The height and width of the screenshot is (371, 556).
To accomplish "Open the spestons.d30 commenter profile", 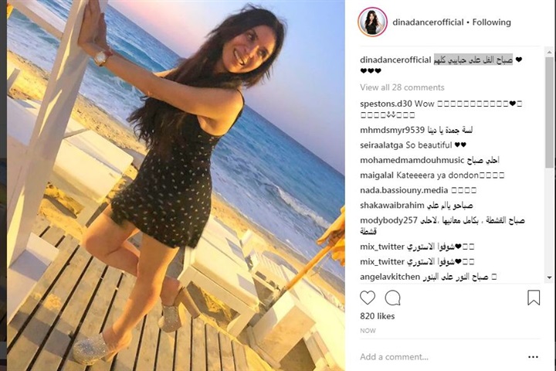I will 386,104.
